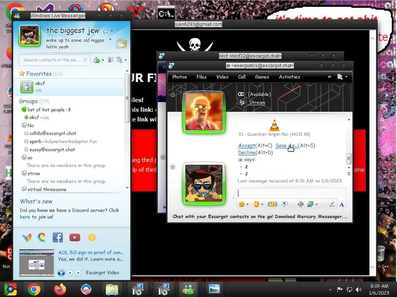Open the Activities menu in chat window
Viewport: 397px width, 297px height.
click(289, 77)
